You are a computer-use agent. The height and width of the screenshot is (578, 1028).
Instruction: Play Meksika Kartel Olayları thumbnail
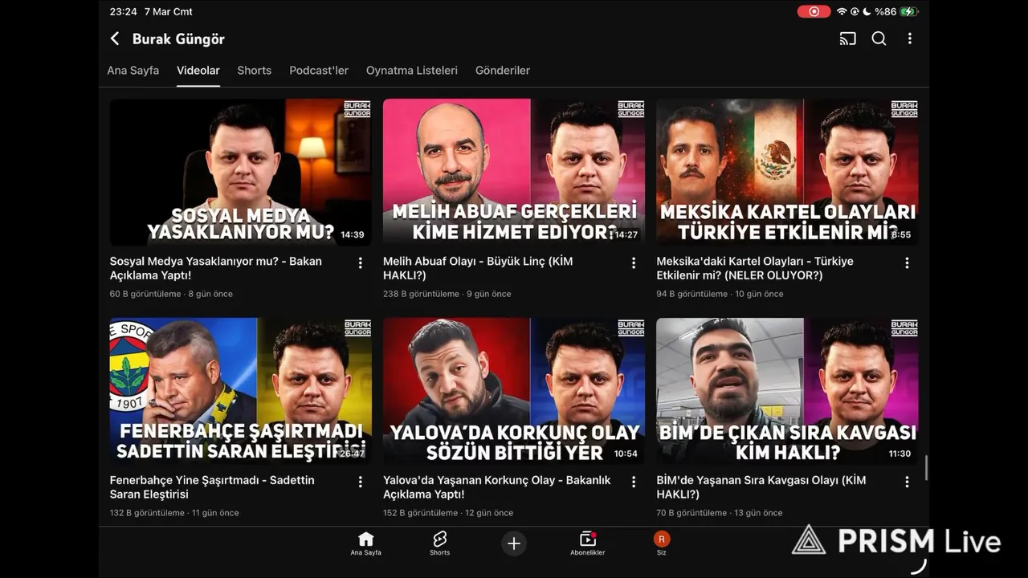pyautogui.click(x=787, y=173)
